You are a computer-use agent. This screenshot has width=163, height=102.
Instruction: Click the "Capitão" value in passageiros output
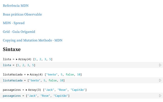coord(78,90)
